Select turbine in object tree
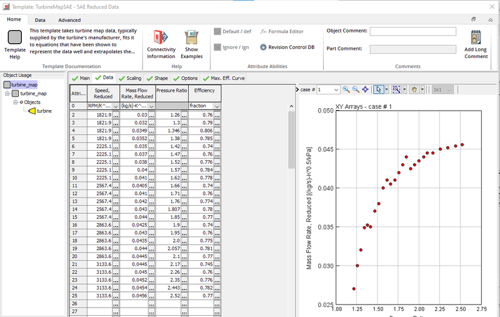 point(44,111)
